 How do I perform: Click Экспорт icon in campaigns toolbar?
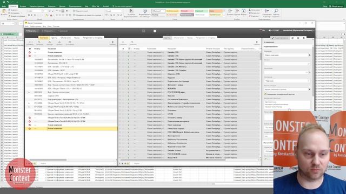tap(50, 42)
